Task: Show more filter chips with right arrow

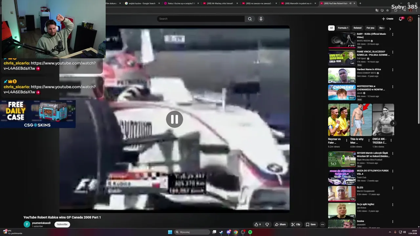Action: (x=390, y=29)
